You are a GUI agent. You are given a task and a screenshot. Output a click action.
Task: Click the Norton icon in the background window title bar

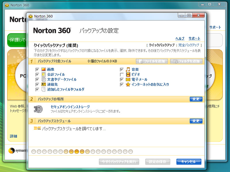tap(7, 5)
